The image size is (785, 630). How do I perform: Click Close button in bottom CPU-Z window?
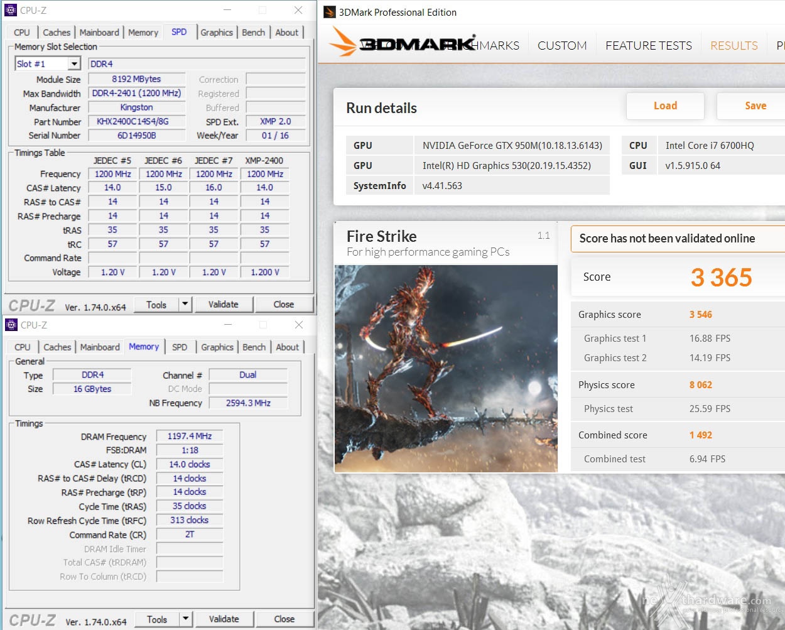pos(284,619)
